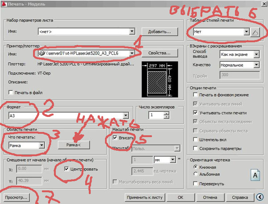The height and width of the screenshot is (204, 268).
Task: Click the Y offset input field
Action: [29, 181]
